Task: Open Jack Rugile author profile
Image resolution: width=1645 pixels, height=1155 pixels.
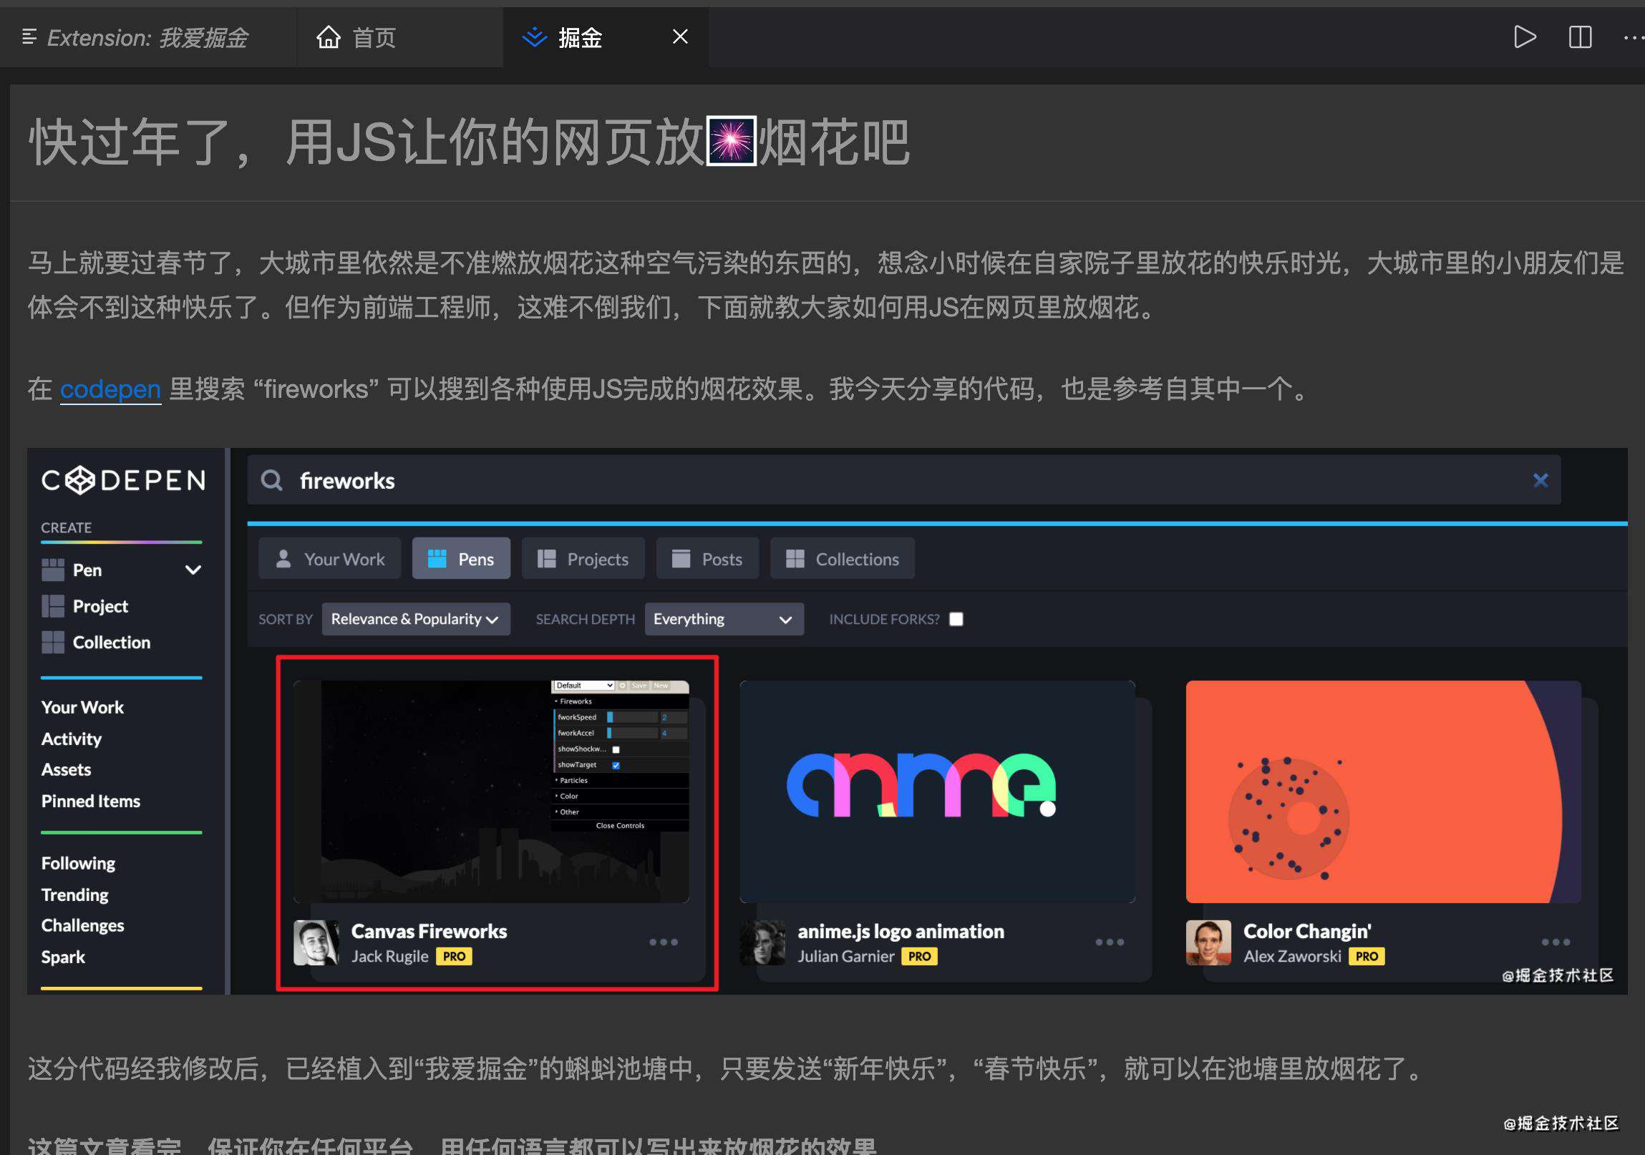Action: point(389,956)
